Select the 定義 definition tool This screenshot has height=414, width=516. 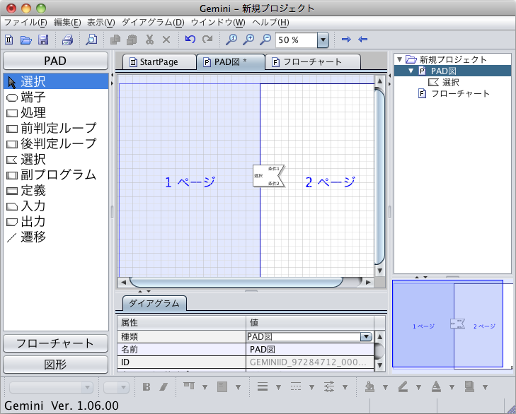(56, 191)
